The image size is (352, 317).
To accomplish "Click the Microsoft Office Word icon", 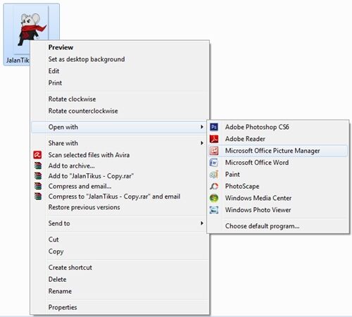I will pyautogui.click(x=214, y=163).
